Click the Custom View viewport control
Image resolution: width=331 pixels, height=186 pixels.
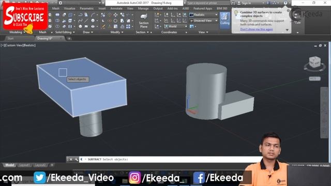[x=14, y=45]
